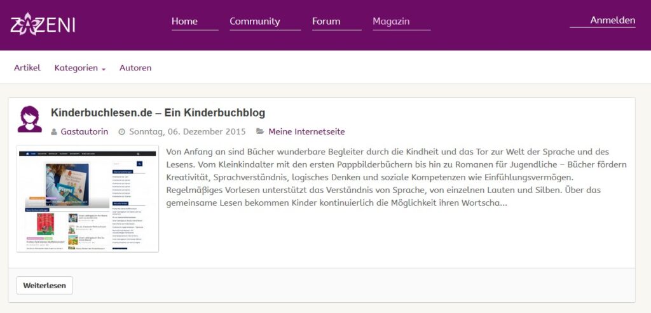This screenshot has width=651, height=313.
Task: Go to the Home page
Action: click(184, 22)
